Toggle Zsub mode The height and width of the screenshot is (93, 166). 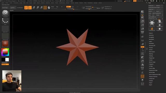pyautogui.click(x=73, y=7)
